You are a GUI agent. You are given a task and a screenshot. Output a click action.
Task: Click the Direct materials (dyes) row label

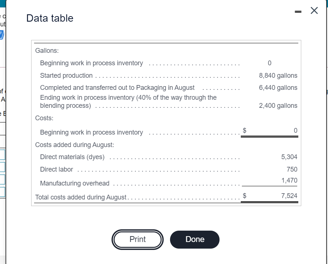point(72,157)
